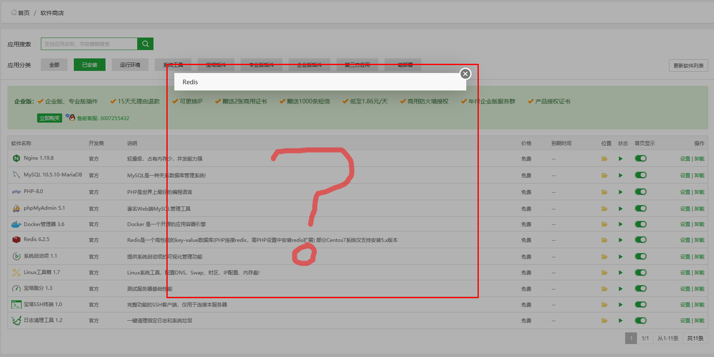Click 卸载 link for 日志清理工具 1.2
This screenshot has width=714, height=357.
point(699,321)
